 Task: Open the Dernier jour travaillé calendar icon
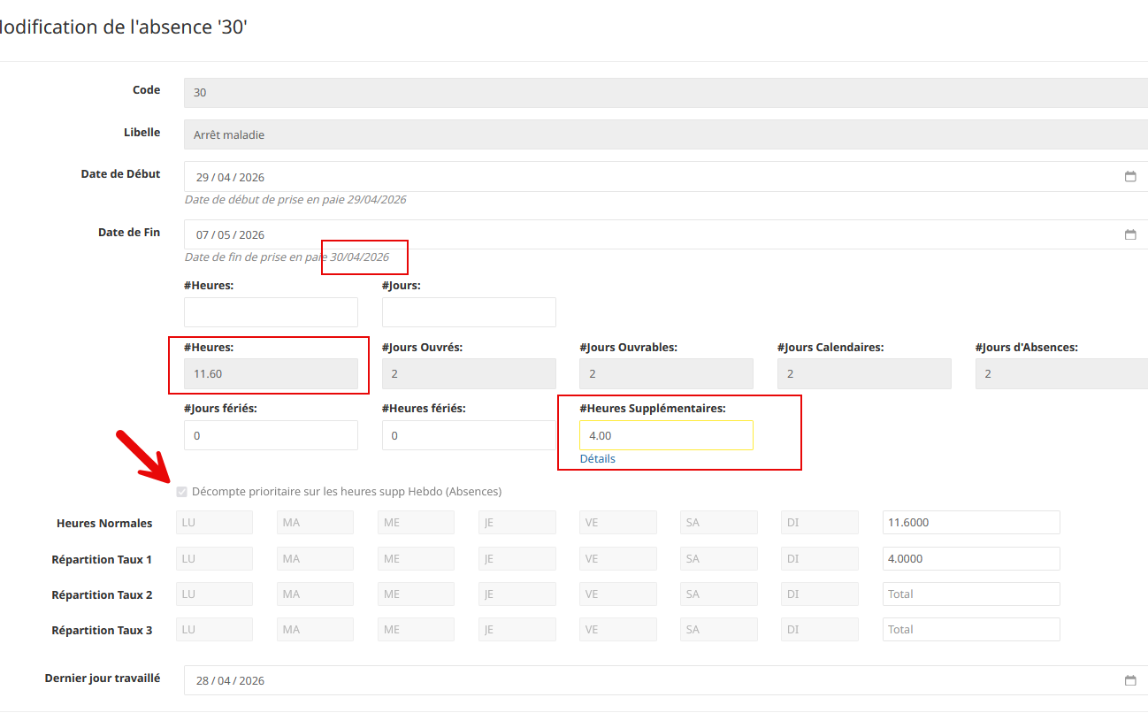(x=1130, y=680)
